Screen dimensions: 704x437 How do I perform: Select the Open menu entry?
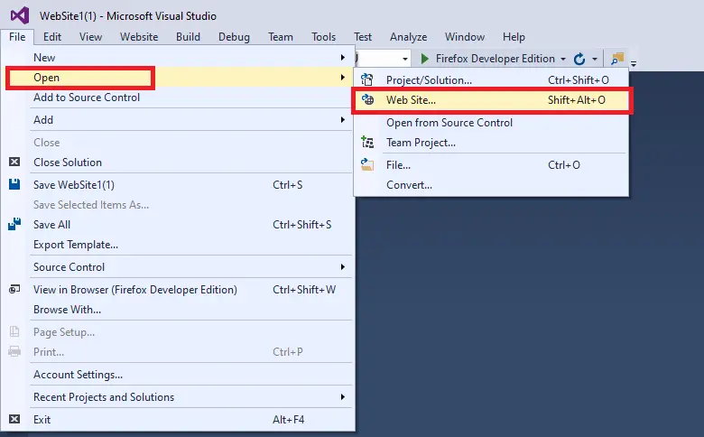(178, 78)
